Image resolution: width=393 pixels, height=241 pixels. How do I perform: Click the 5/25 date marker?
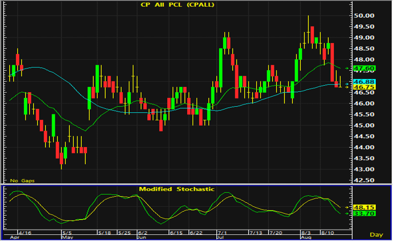pos(125,233)
